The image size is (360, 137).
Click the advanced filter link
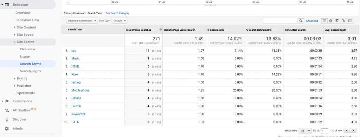point(312,21)
